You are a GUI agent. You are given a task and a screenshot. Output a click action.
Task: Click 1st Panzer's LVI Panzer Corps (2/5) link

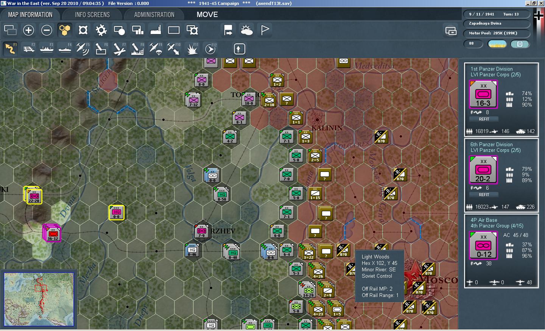[x=495, y=75]
